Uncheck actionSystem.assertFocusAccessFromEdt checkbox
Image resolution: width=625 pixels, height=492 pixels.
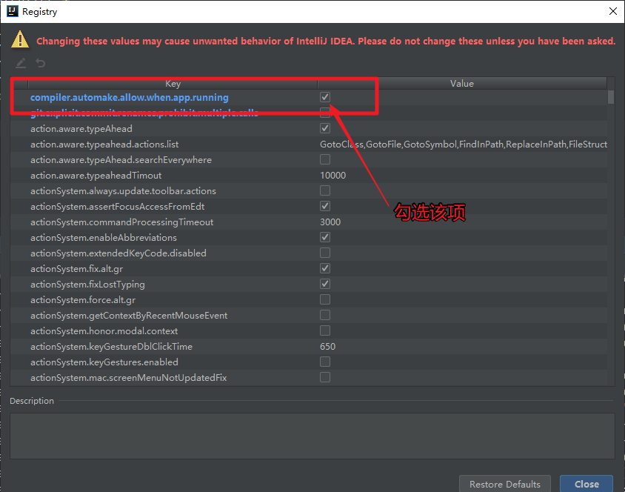pos(325,206)
